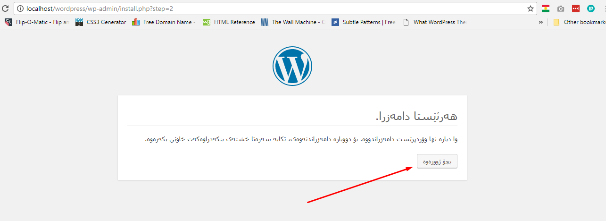Image resolution: width=606 pixels, height=221 pixels.
Task: Click the WordPress logo
Action: point(292,66)
